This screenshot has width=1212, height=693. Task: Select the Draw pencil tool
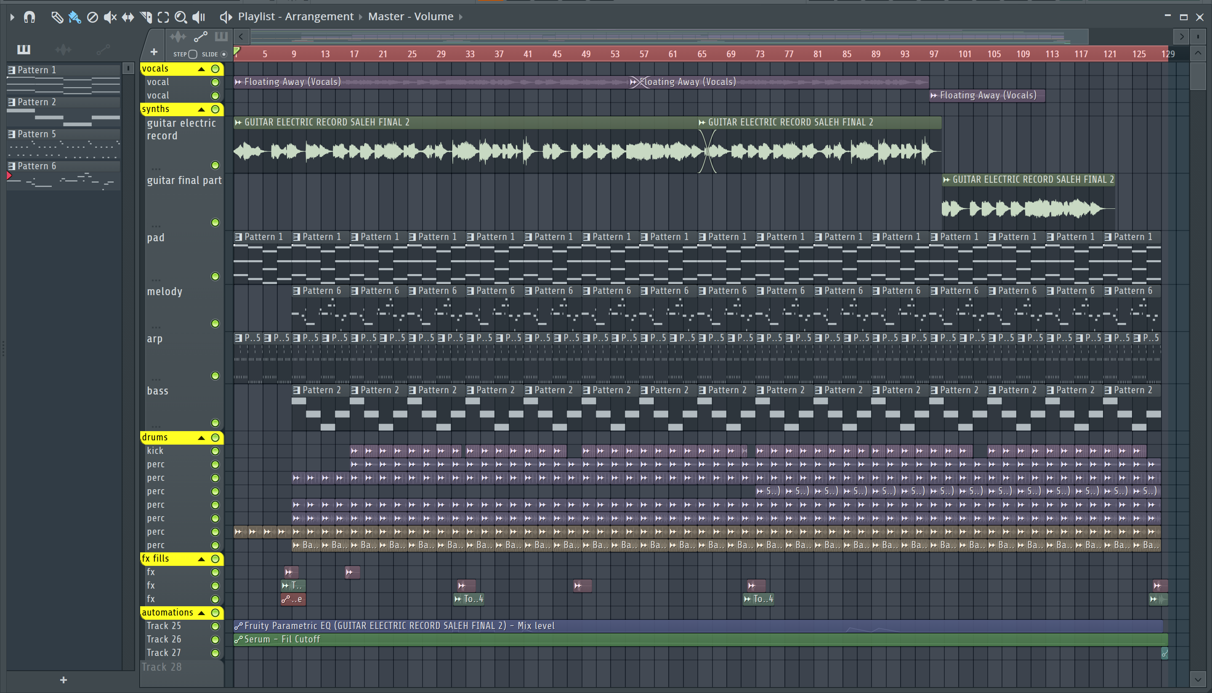pyautogui.click(x=57, y=18)
